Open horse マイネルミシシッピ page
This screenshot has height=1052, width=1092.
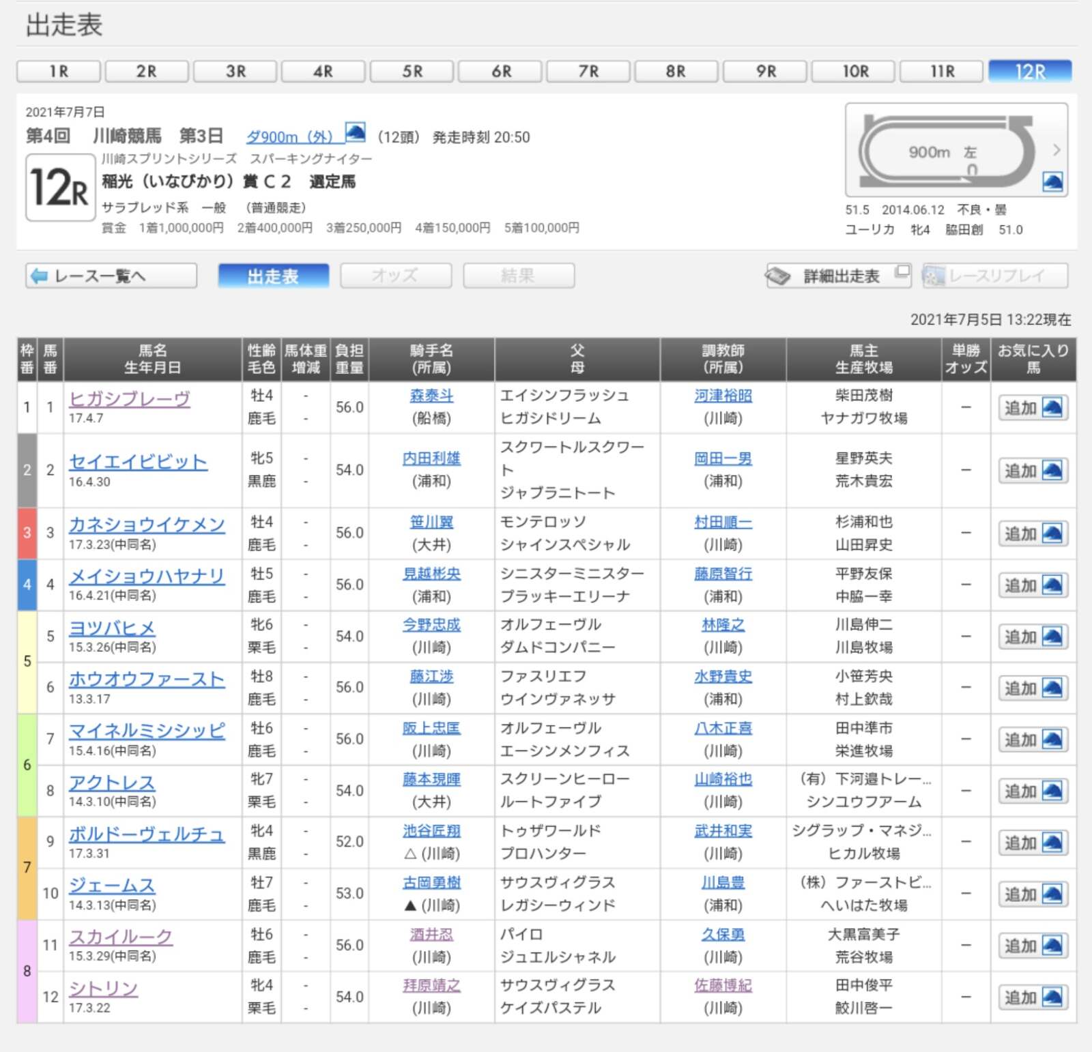point(147,731)
